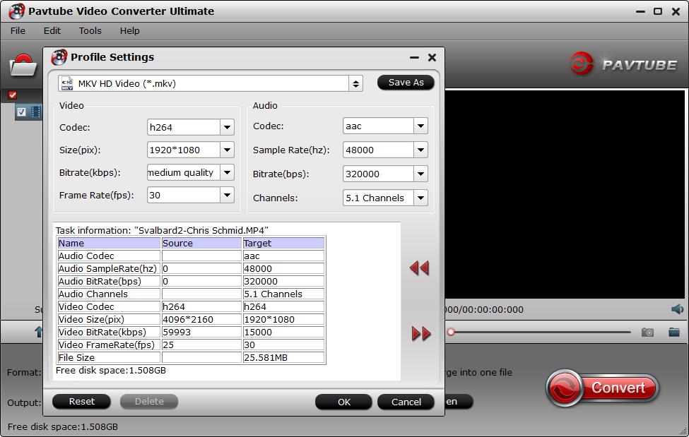Image resolution: width=689 pixels, height=437 pixels.
Task: Open the Sample Rate 48000 dropdown
Action: pyautogui.click(x=420, y=150)
